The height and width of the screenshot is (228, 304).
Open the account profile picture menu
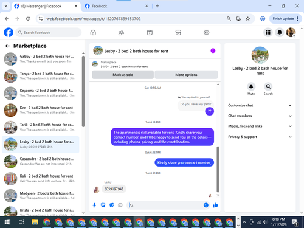point(291,32)
